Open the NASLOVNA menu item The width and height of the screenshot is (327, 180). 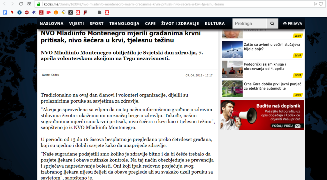[51, 24]
